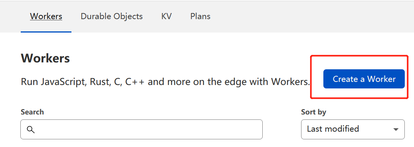Expand the Last modified sort dropdown

point(353,129)
